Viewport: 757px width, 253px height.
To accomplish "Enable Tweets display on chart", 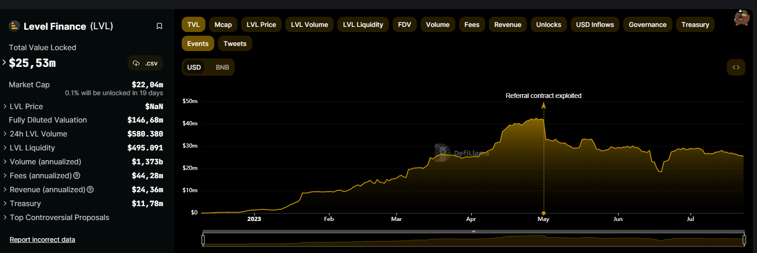I will 235,44.
